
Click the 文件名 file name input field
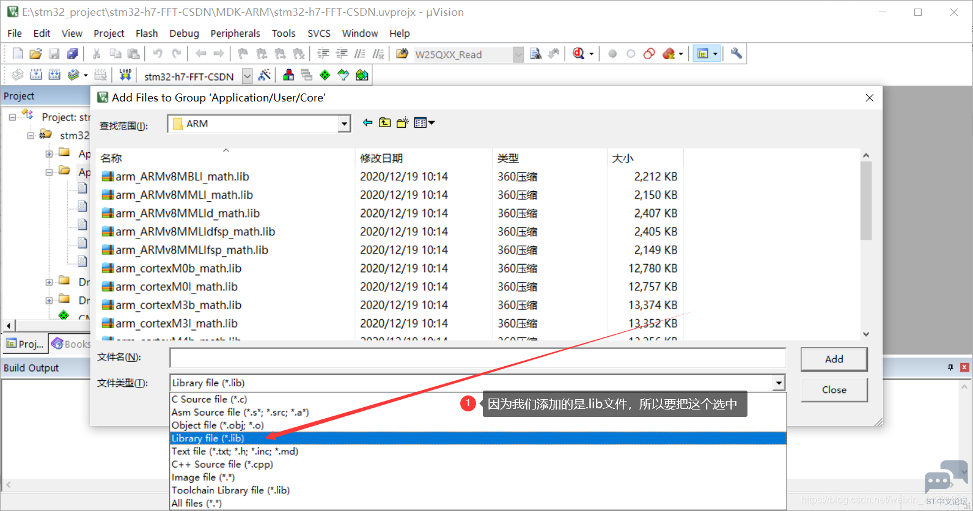[477, 357]
